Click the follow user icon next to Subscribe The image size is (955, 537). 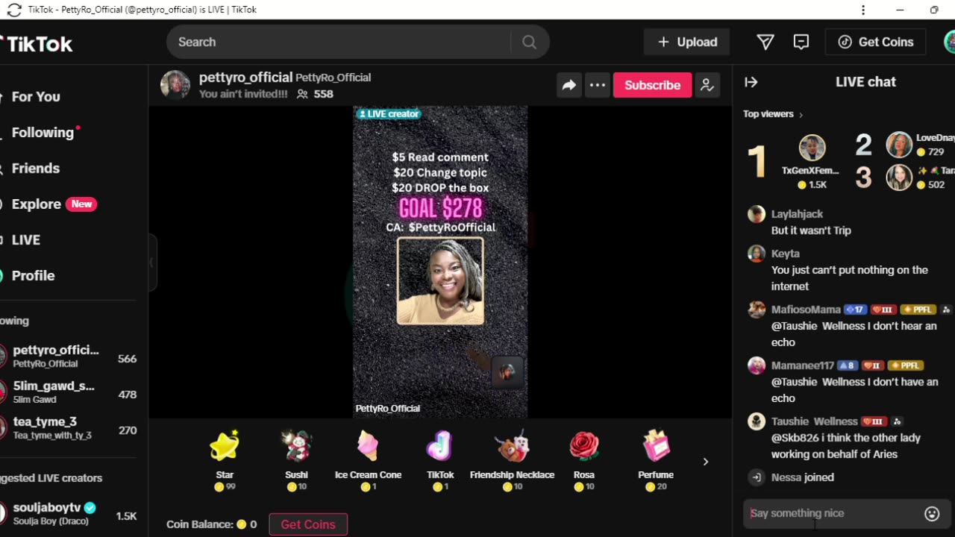tap(707, 85)
